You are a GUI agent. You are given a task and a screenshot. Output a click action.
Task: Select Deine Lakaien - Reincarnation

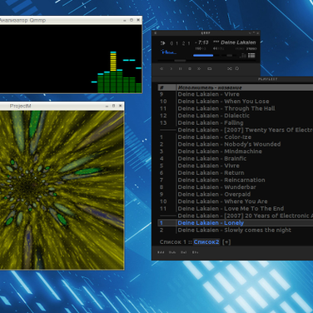tap(236, 180)
